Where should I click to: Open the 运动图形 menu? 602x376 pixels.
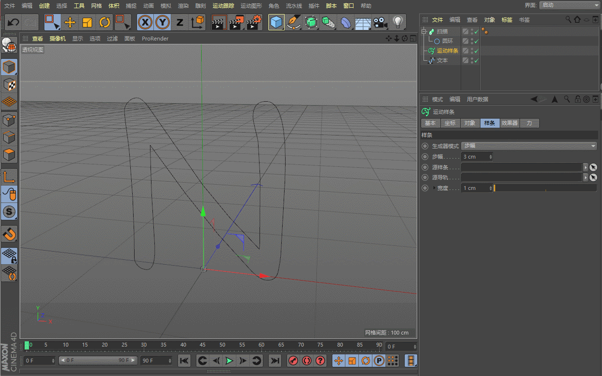point(251,6)
